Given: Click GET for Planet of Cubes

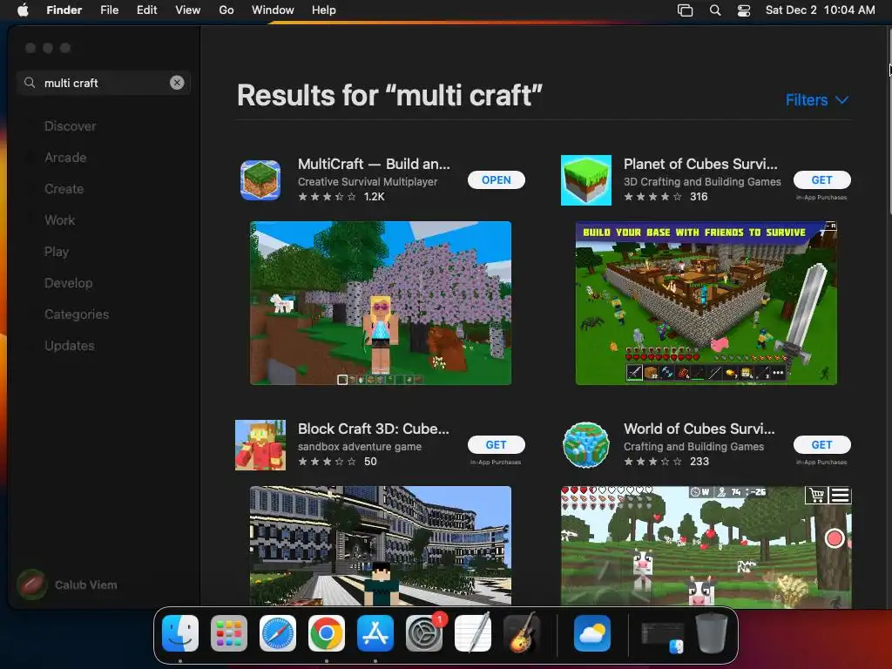Looking at the screenshot, I should point(822,179).
